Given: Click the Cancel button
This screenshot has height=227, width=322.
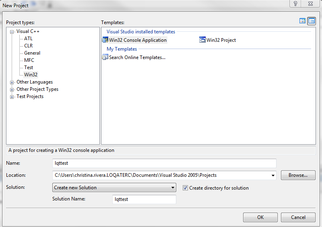Looking at the screenshot, I should (x=298, y=217).
